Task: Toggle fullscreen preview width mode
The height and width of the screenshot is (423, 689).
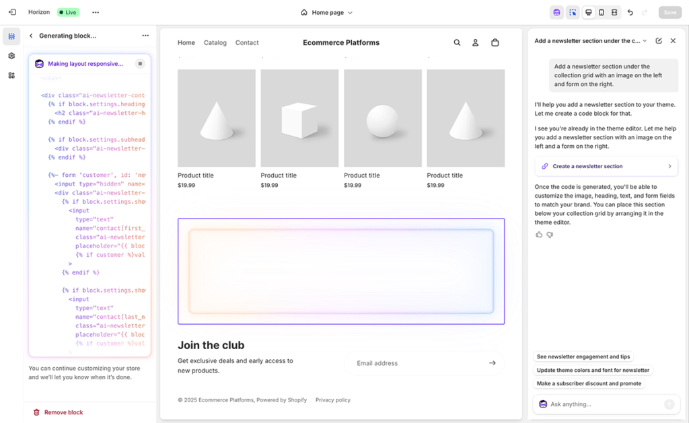Action: pos(614,12)
